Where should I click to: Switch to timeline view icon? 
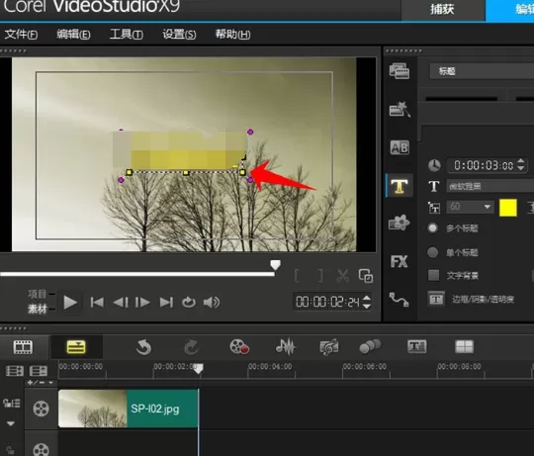tap(76, 347)
